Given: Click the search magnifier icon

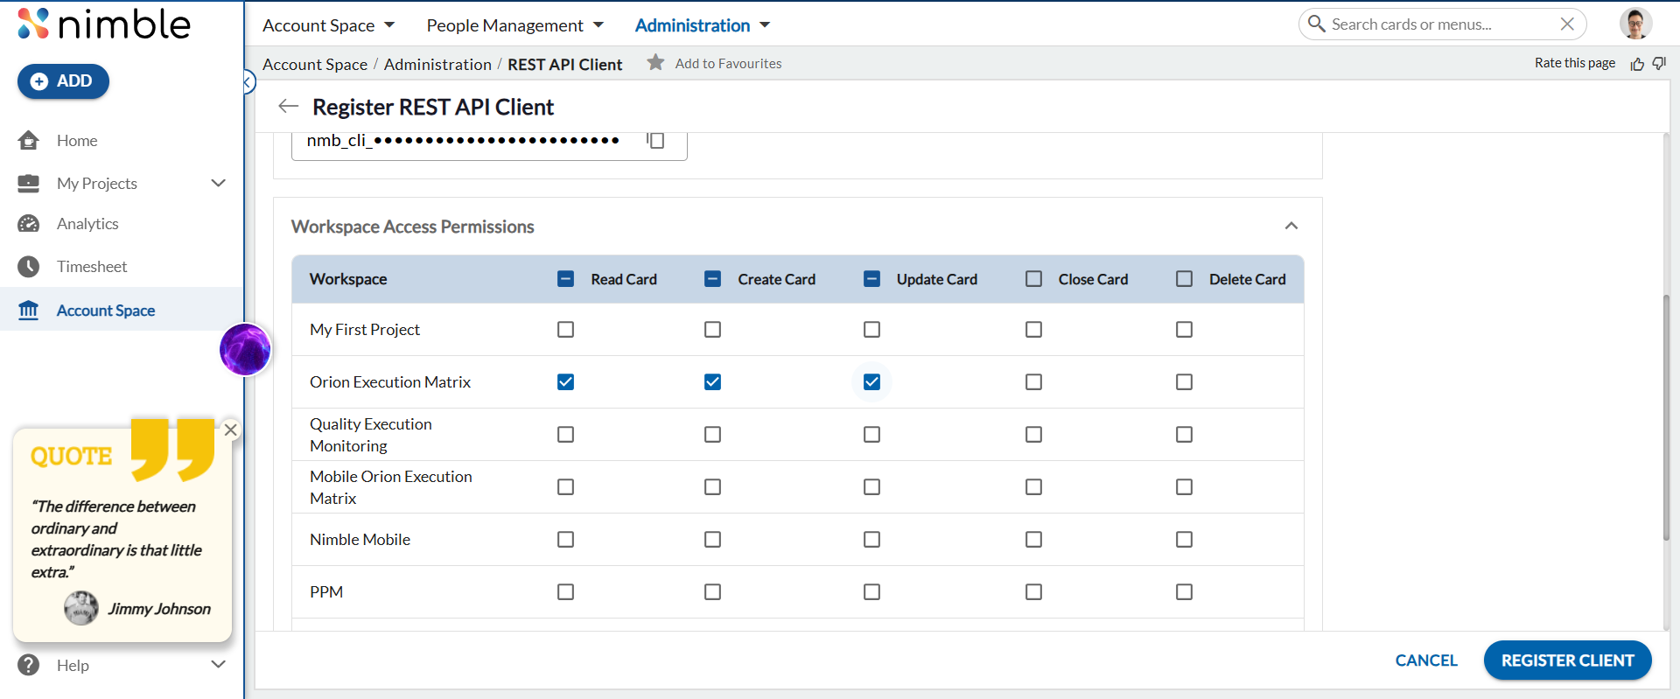Looking at the screenshot, I should point(1316,24).
